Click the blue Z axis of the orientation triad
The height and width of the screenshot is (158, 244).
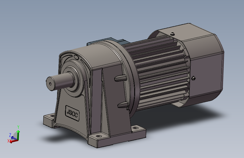(14, 138)
